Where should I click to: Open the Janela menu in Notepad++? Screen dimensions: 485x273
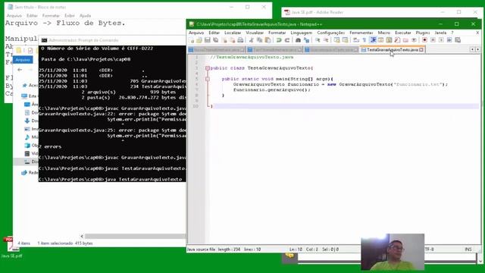pyautogui.click(x=440, y=33)
